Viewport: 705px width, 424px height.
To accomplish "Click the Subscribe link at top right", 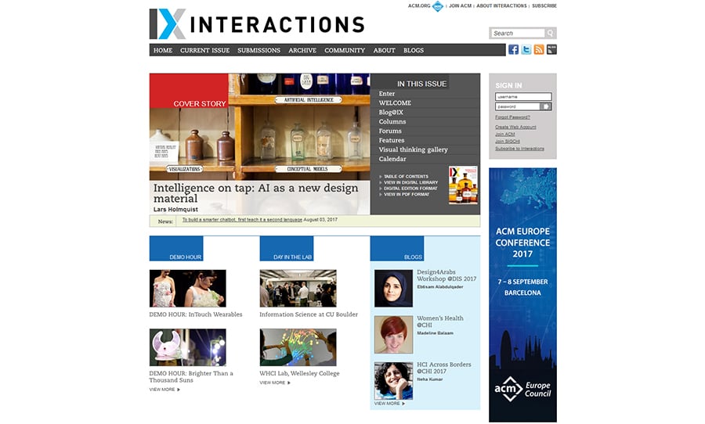I will 544,6.
